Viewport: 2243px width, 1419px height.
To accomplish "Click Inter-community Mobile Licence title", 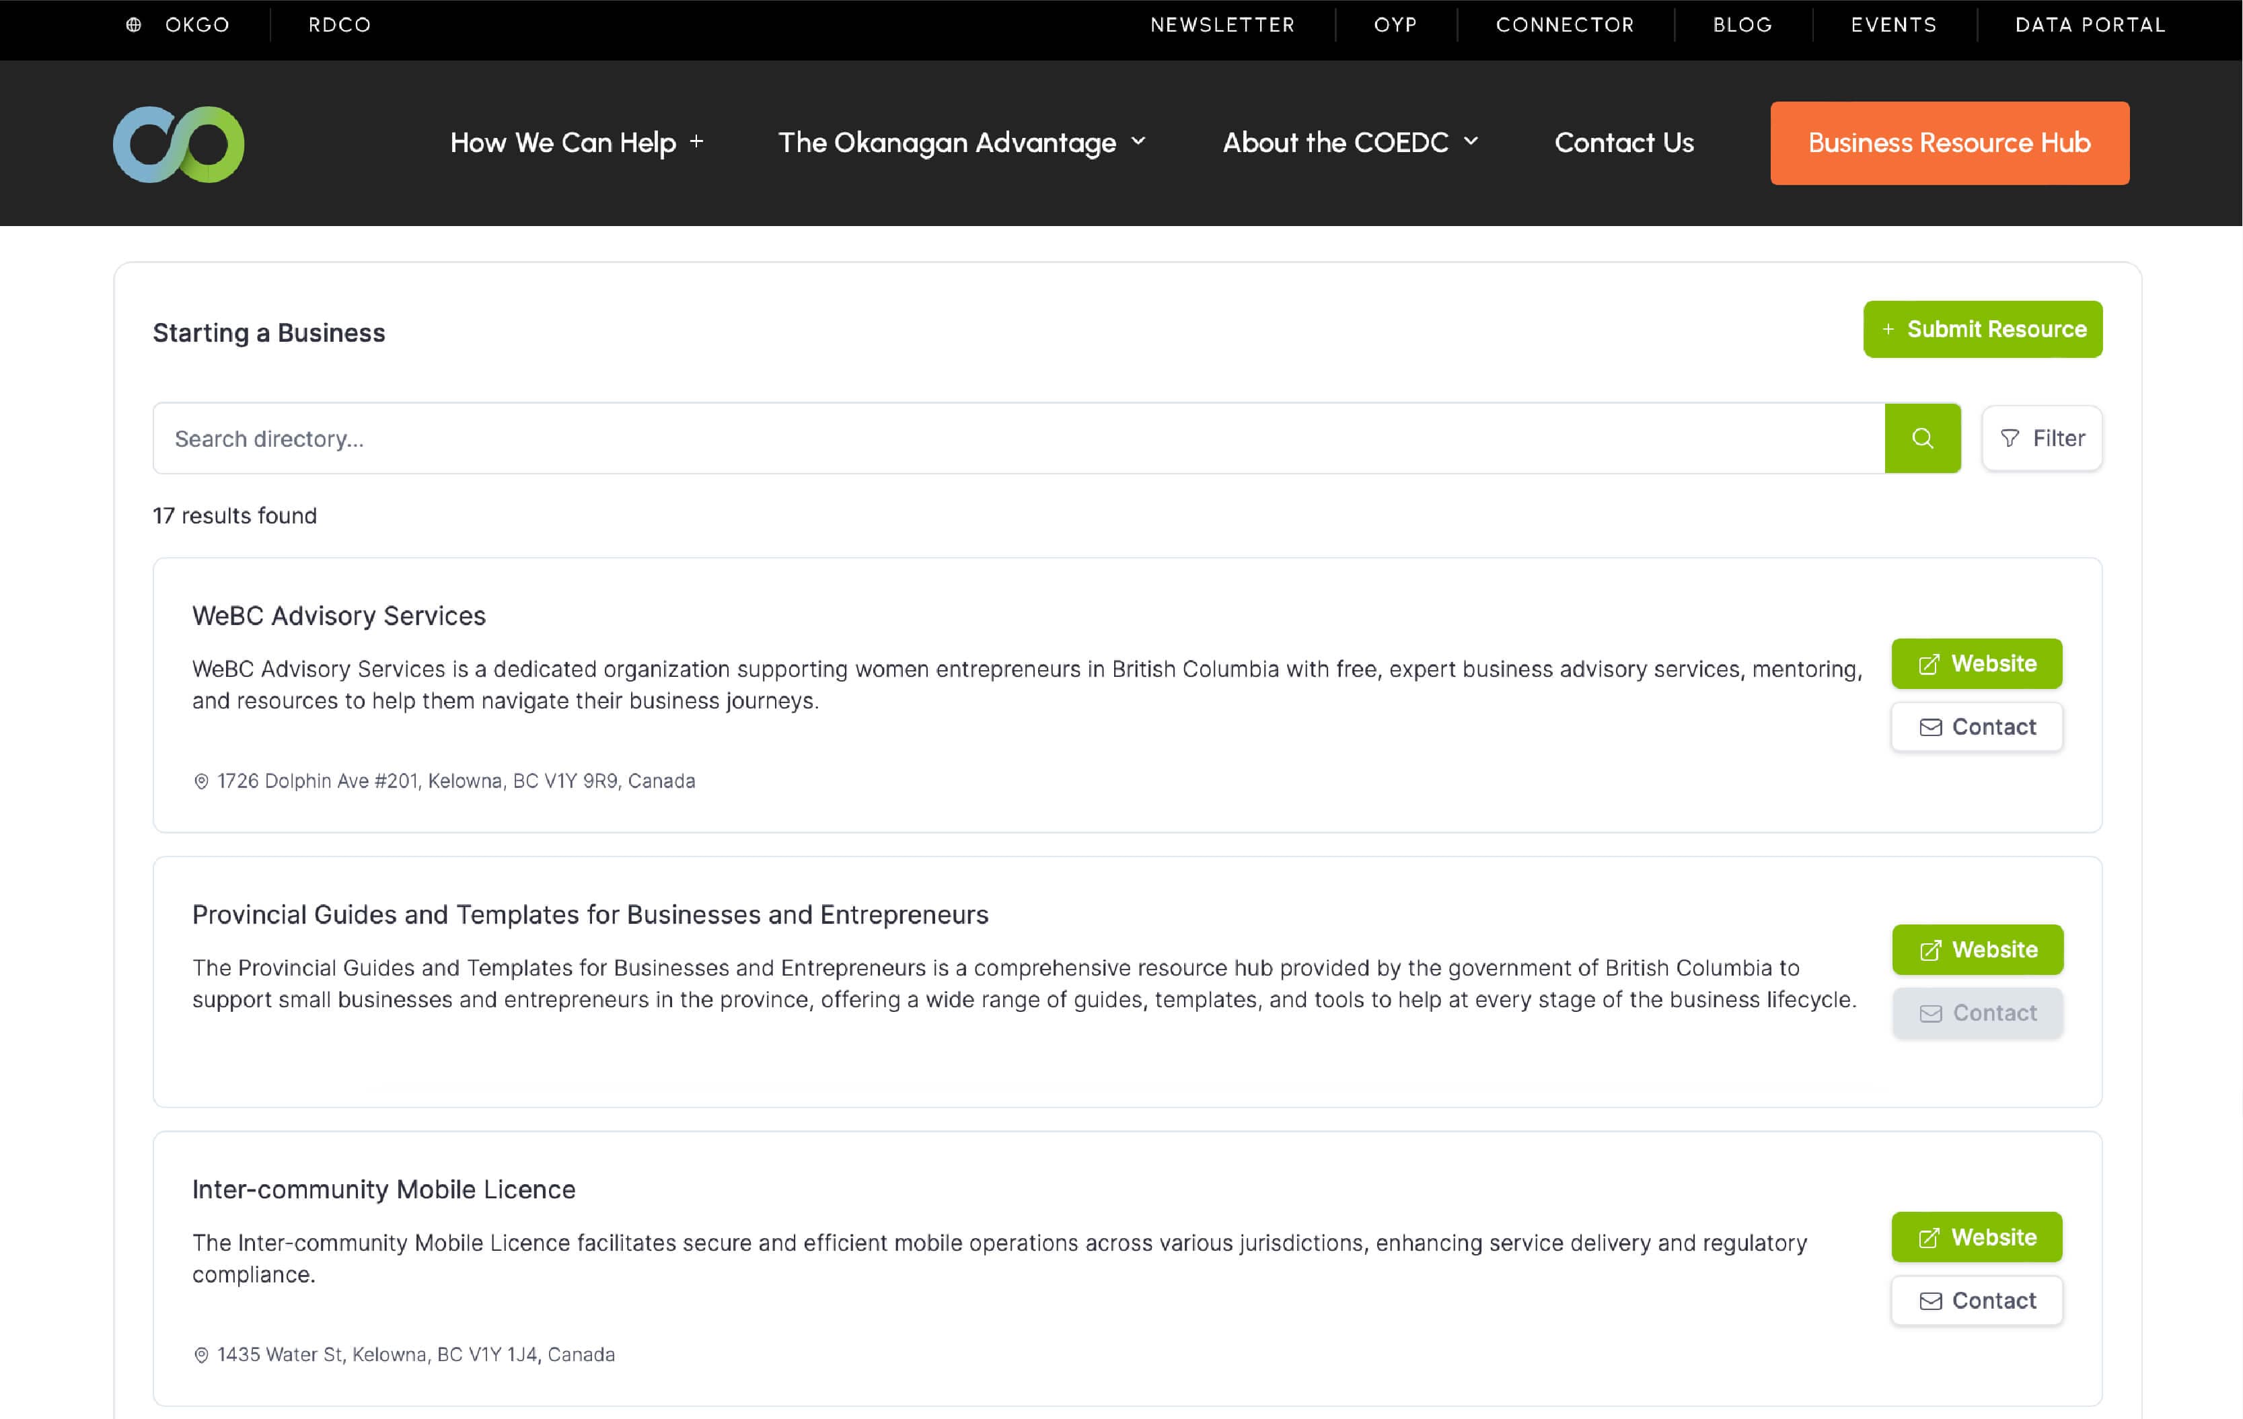I will click(383, 1190).
